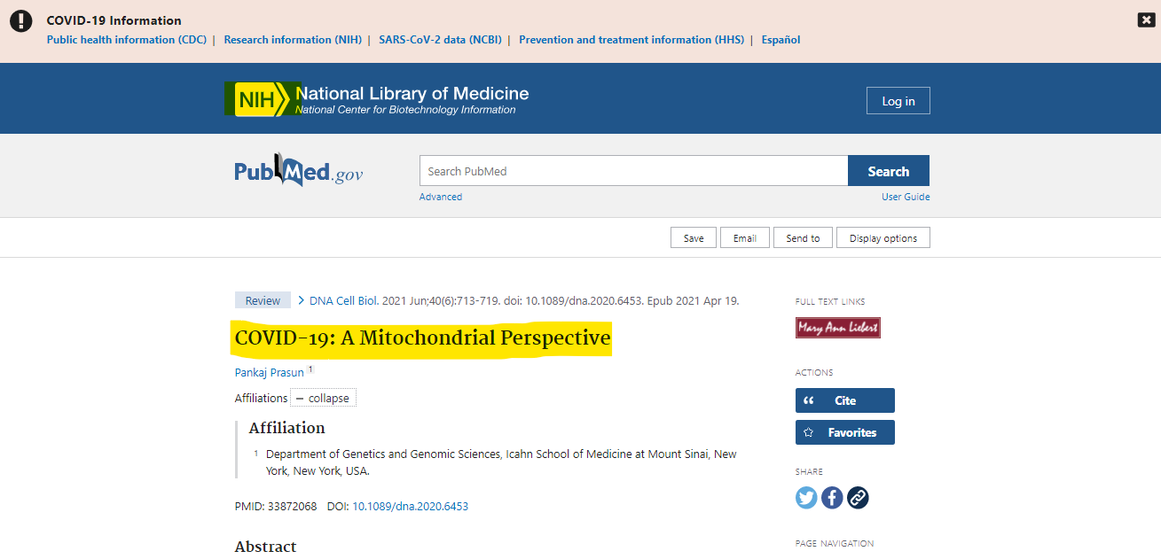
Task: Open Research information (NIH) link
Action: click(x=293, y=40)
